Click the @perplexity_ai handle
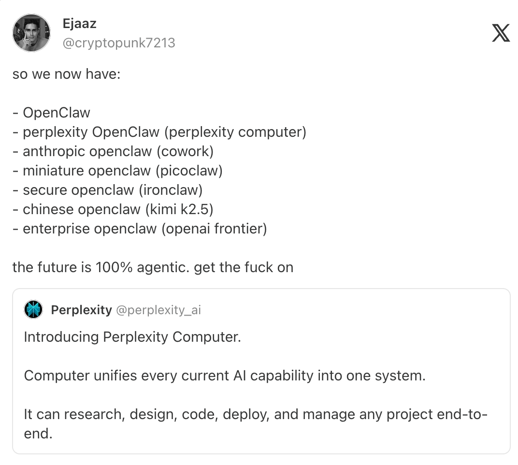Screen dimensions: 518x465 click(x=158, y=310)
